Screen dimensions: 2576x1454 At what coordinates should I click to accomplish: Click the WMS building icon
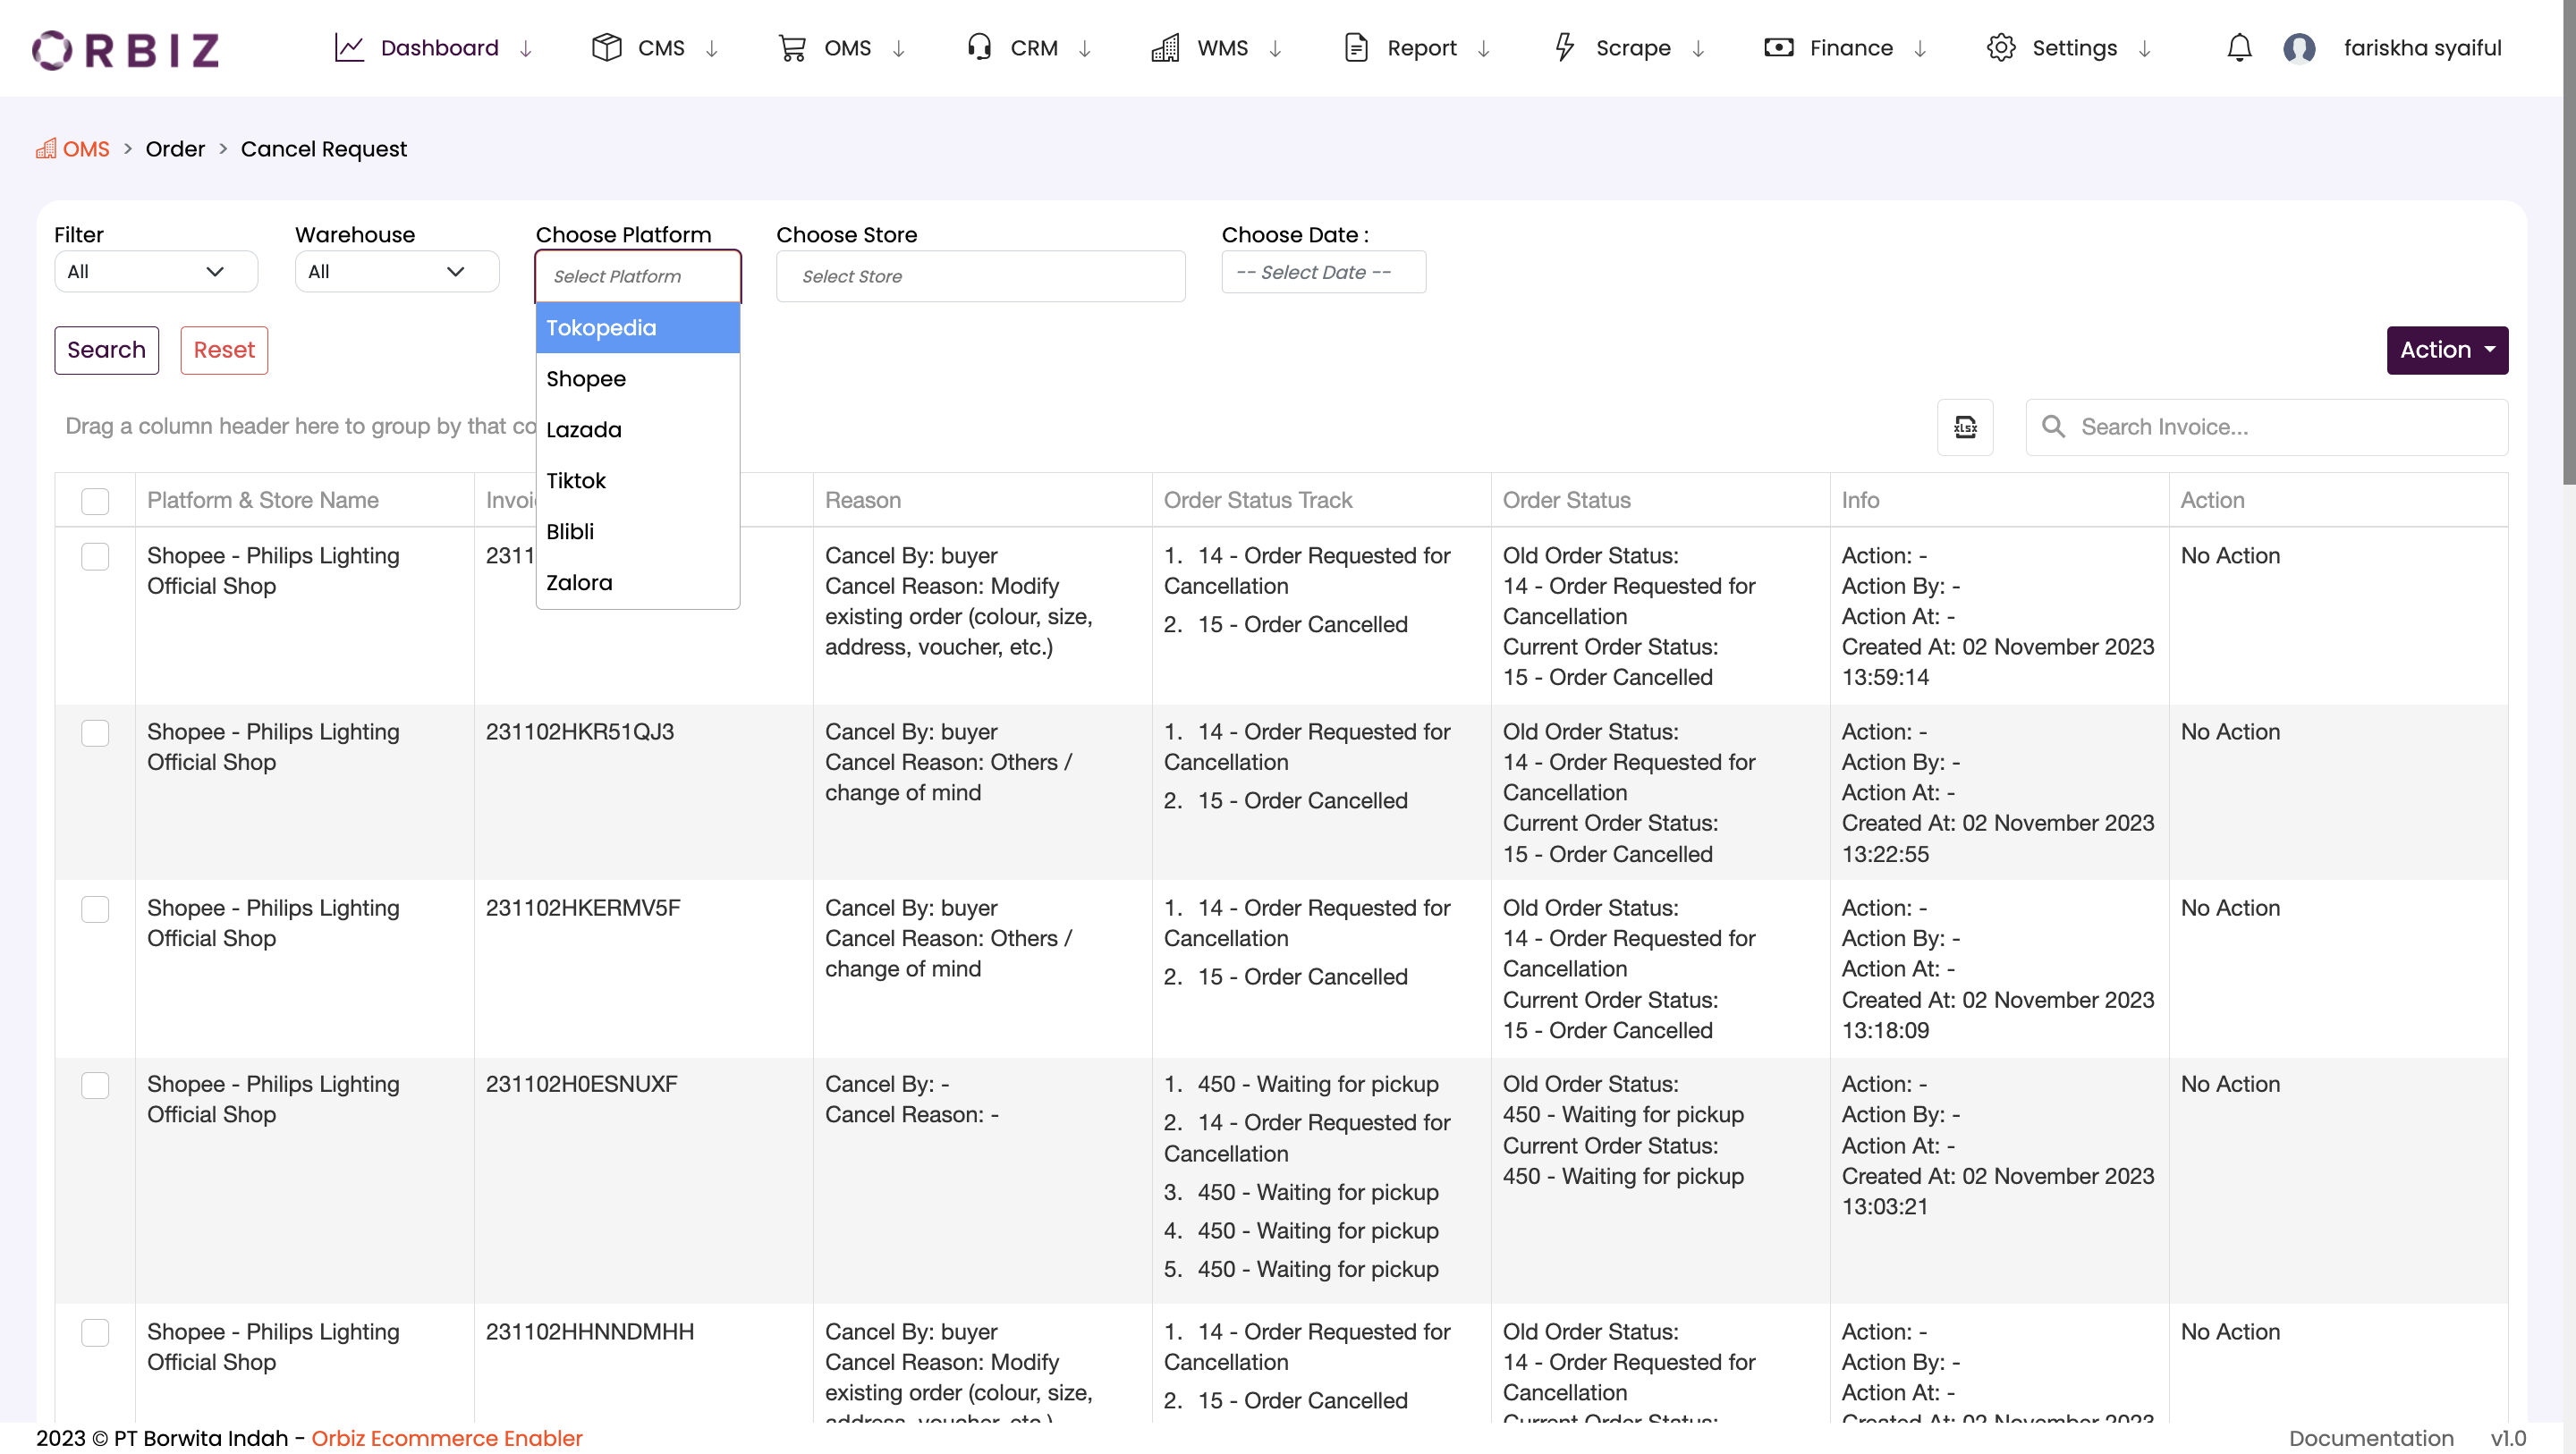point(1166,48)
